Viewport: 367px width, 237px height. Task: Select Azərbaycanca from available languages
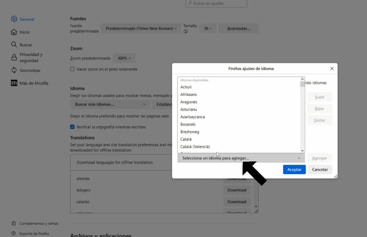tap(239, 117)
